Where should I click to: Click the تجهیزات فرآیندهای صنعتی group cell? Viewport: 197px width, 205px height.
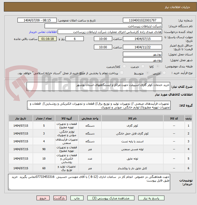point(67,141)
